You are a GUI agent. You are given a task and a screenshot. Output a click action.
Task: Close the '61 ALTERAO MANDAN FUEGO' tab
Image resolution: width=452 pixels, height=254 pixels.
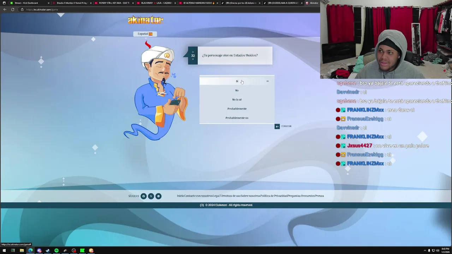[217, 3]
